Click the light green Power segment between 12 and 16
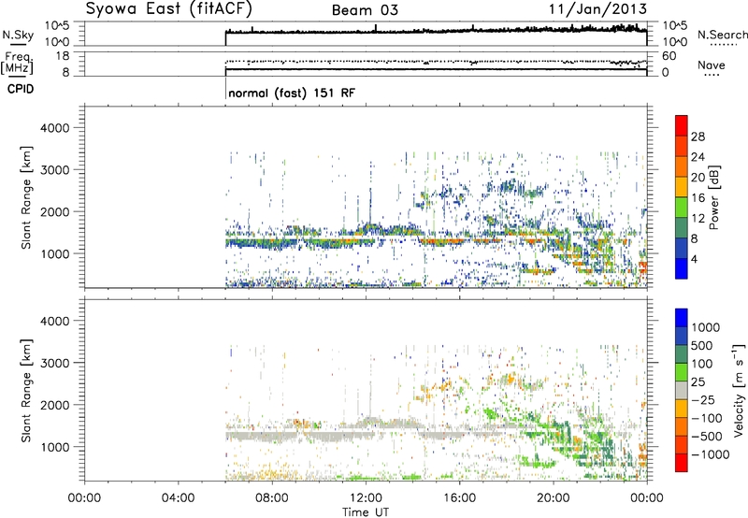The width and height of the screenshot is (748, 518). coord(682,208)
